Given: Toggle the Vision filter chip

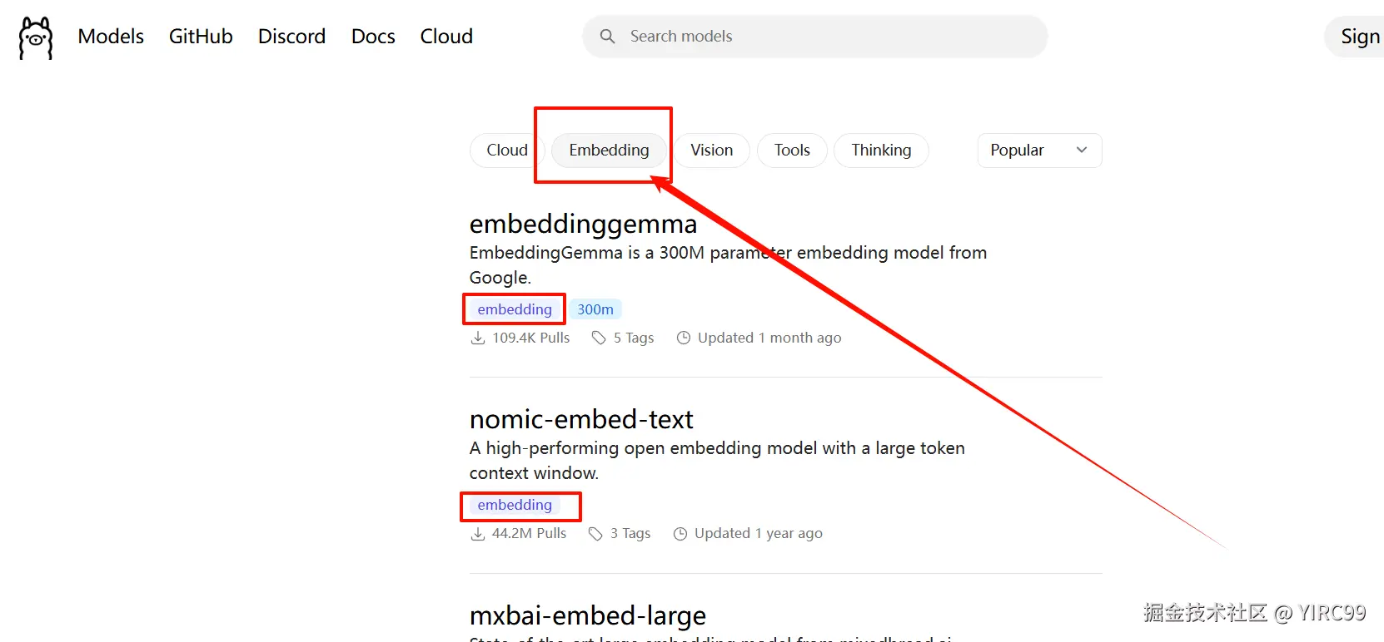Looking at the screenshot, I should 711,151.
